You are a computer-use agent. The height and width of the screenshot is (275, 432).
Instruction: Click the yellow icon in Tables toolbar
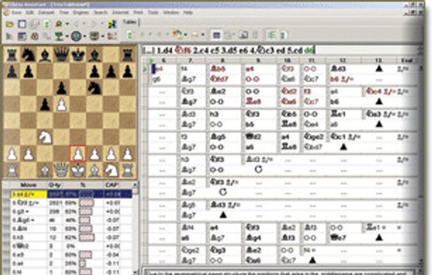(195, 35)
